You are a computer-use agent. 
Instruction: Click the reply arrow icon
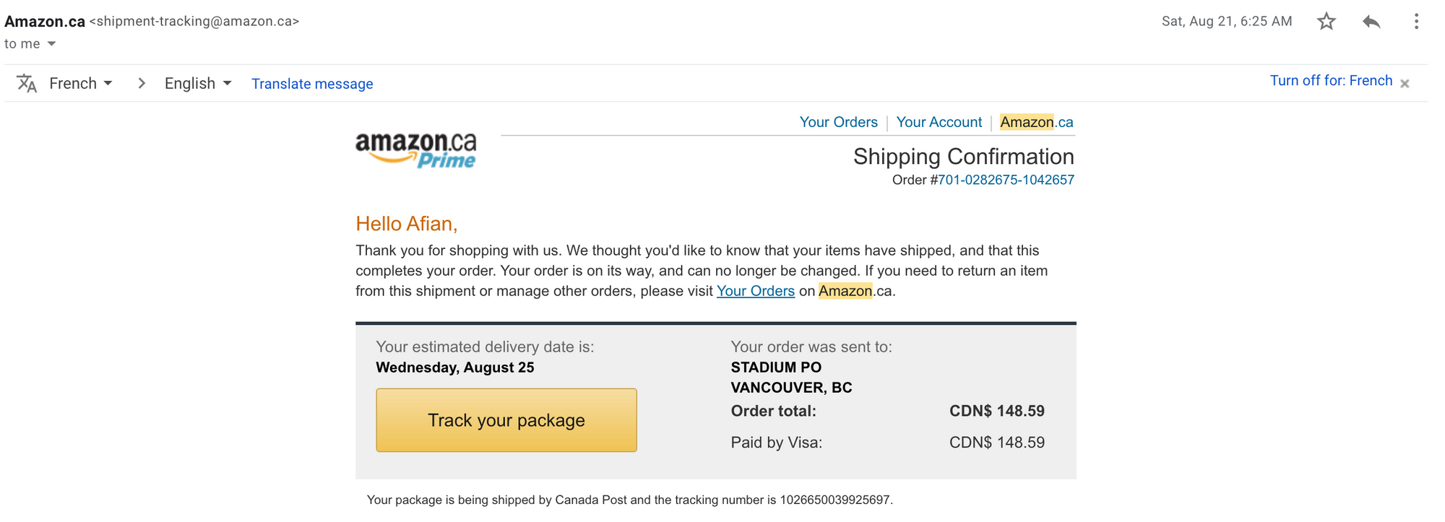[x=1371, y=21]
